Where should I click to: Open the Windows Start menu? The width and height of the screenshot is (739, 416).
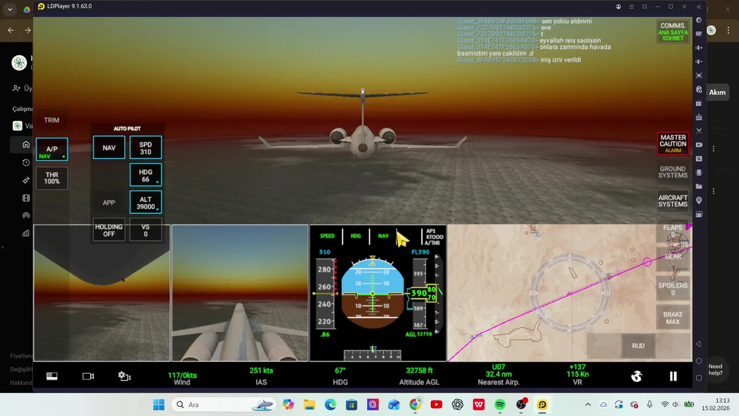pyautogui.click(x=158, y=404)
